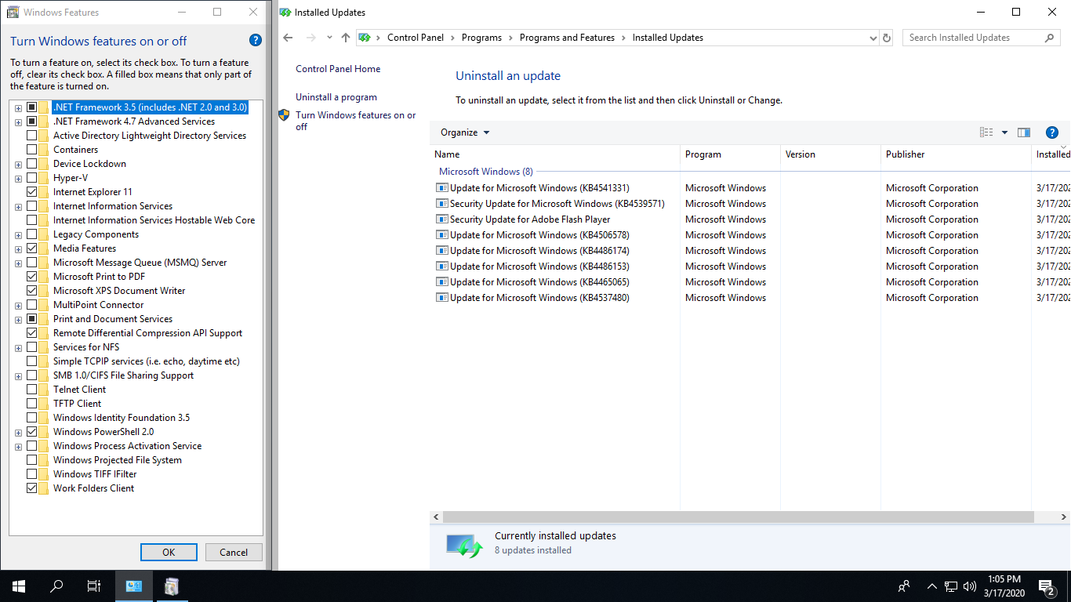
Task: Toggle Windows PowerShell 2.0 checkbox
Action: (x=31, y=432)
